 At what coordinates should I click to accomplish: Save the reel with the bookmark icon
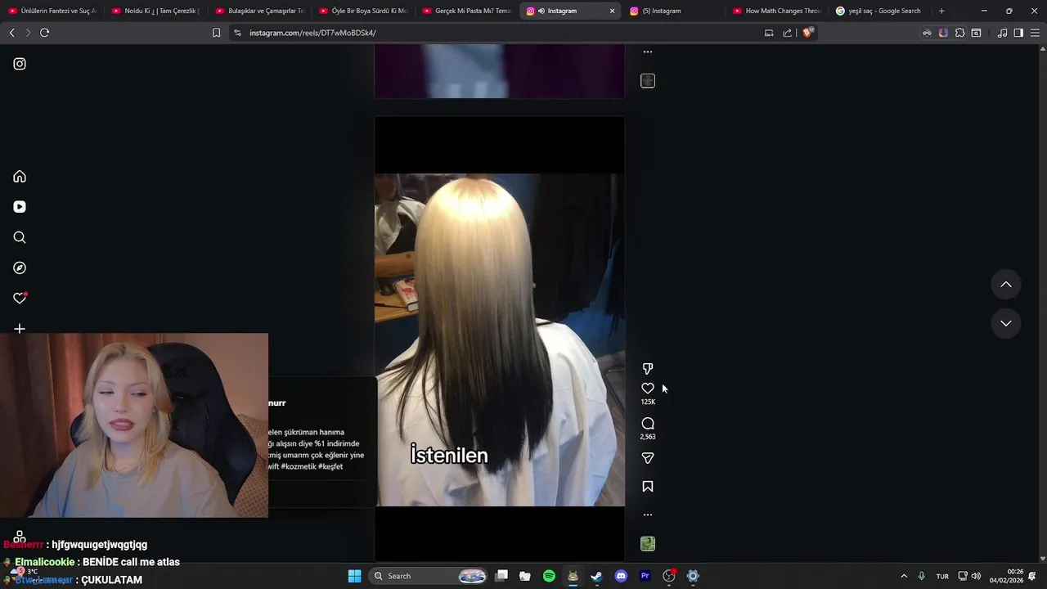(x=648, y=487)
